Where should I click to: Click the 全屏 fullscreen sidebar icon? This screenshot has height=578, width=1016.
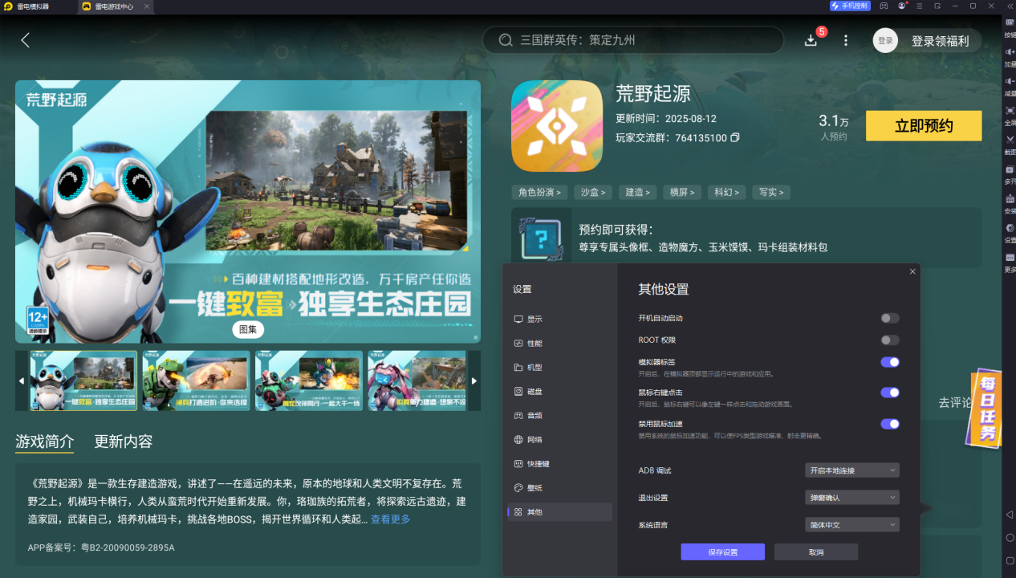1010,110
